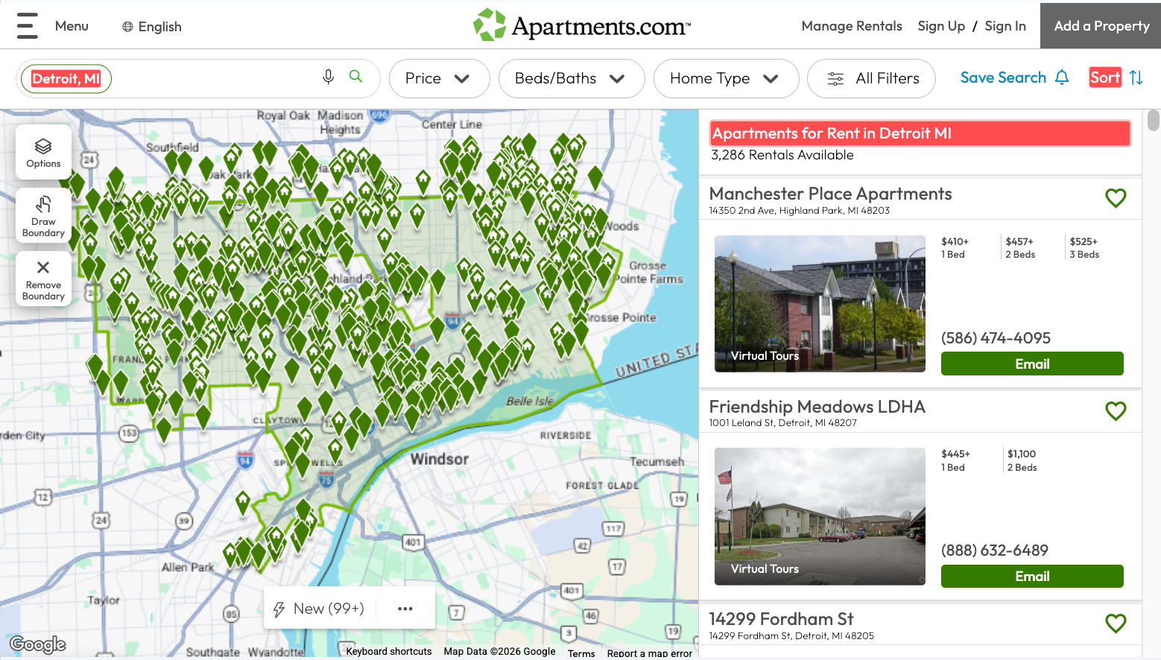Open 14299 Fordham St listing title
1161x660 pixels.
pos(781,619)
